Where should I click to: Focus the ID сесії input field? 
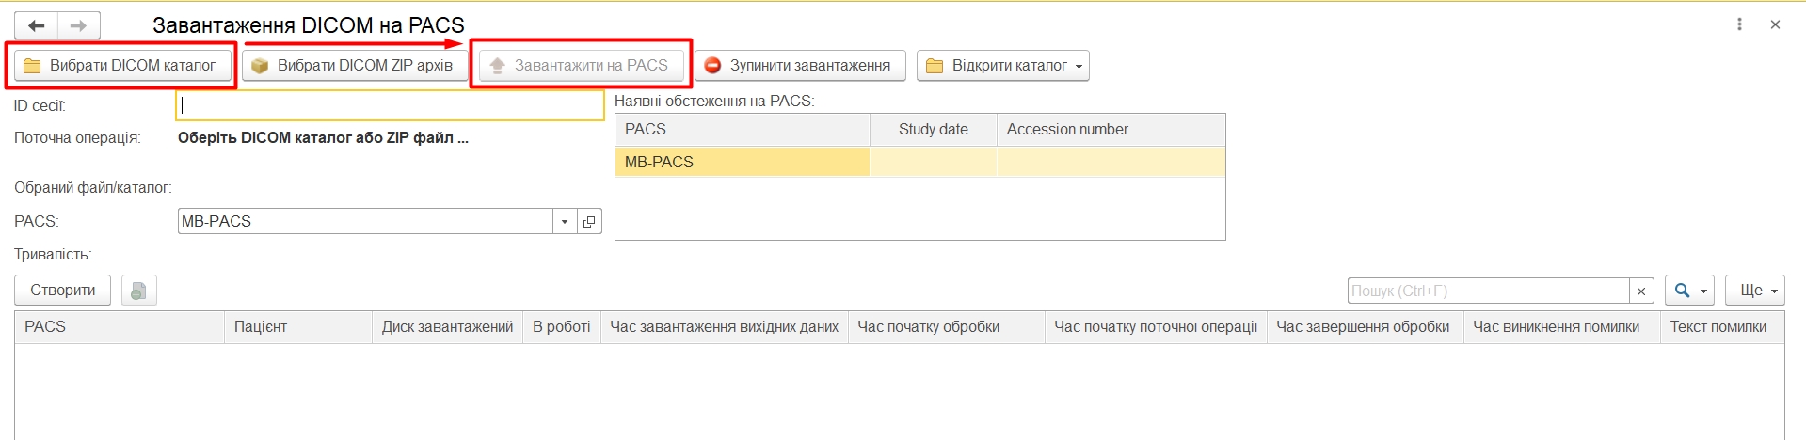(390, 106)
